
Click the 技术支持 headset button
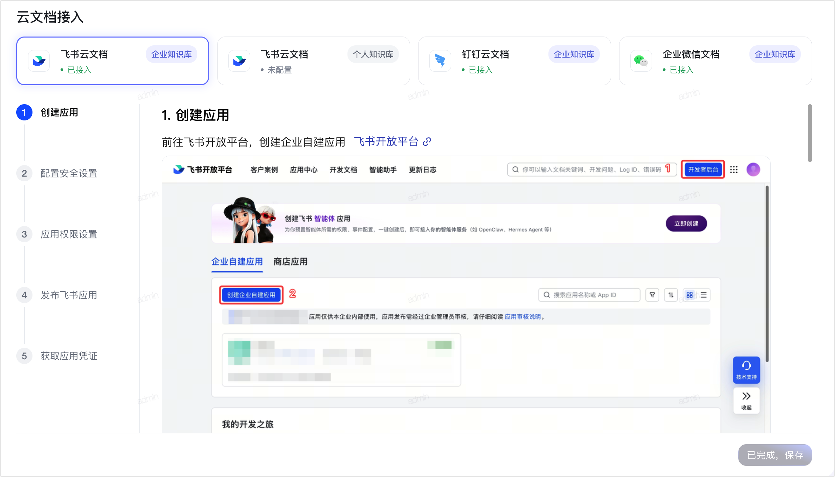[747, 370]
